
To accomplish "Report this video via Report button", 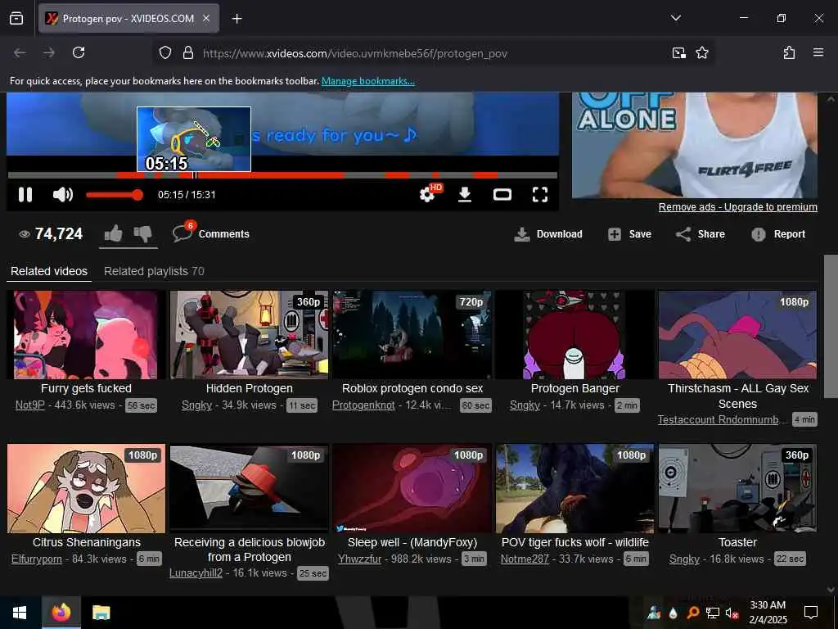I will (x=778, y=234).
